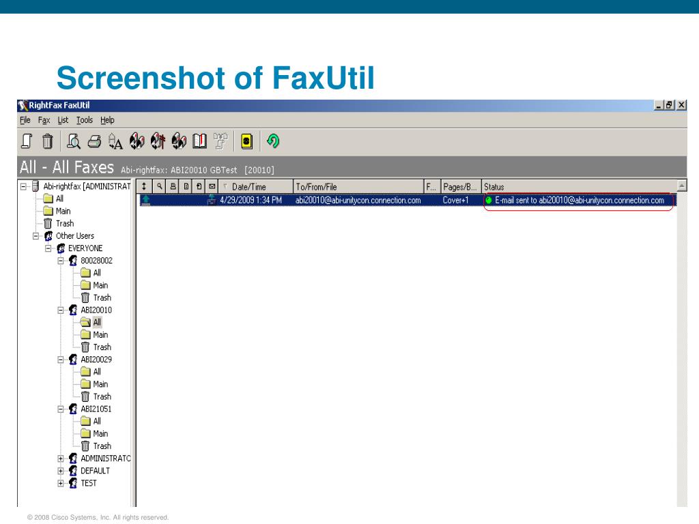Image resolution: width=699 pixels, height=524 pixels.
Task: Select the top-level Main folder
Action: (63, 212)
